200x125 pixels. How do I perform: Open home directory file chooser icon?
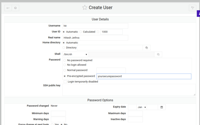pyautogui.click(x=146, y=48)
